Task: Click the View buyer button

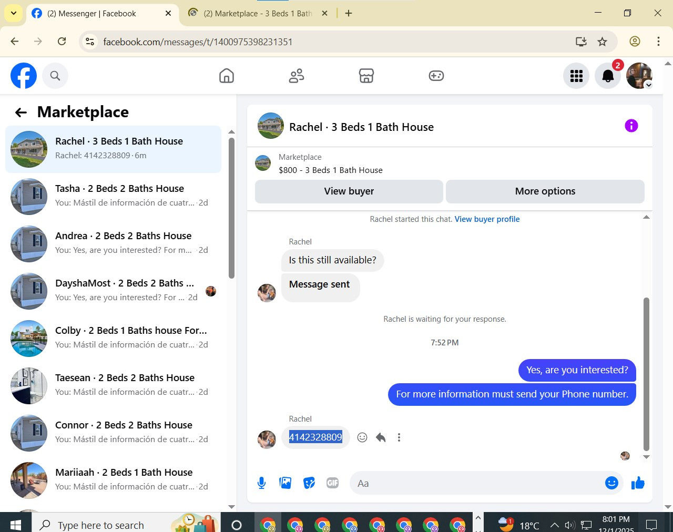Action: (x=349, y=191)
